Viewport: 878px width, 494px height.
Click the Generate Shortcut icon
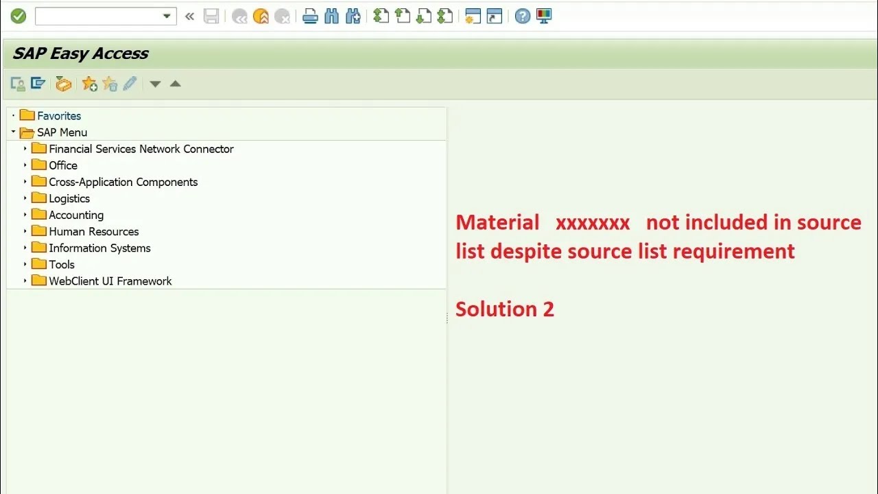tap(495, 16)
